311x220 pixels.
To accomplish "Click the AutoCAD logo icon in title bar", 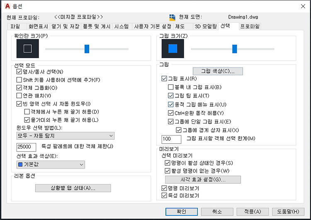I will (7, 6).
